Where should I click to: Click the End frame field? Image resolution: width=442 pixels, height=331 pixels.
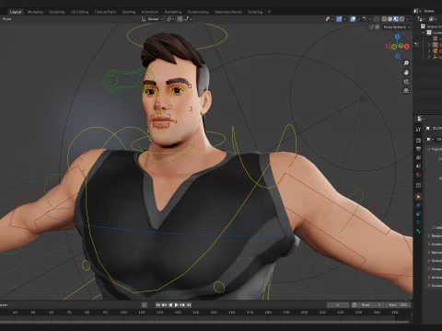tap(398, 305)
